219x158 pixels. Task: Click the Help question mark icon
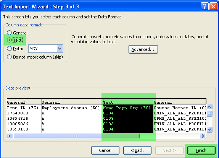pyautogui.click(x=205, y=7)
